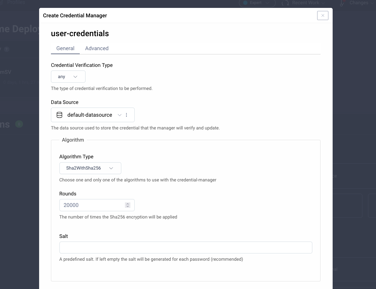376x289 pixels.
Task: Click the Rounds value showing 20000
Action: pos(71,205)
